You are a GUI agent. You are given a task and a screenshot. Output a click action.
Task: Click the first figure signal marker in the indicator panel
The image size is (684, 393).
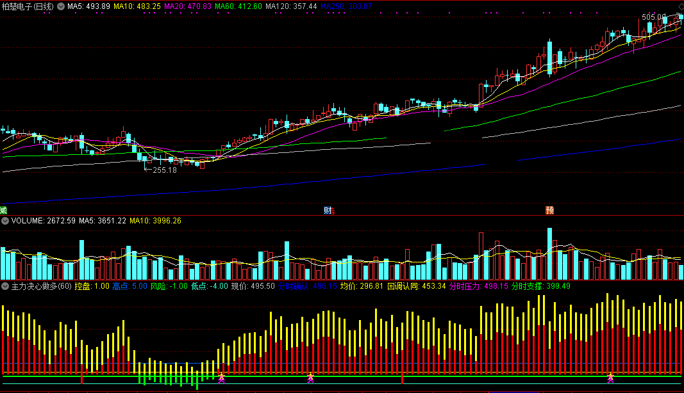[222, 378]
